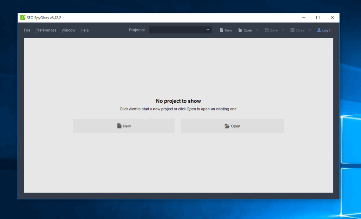Click the Log In person icon
Viewport: 361px width, 219px height.
tap(319, 30)
